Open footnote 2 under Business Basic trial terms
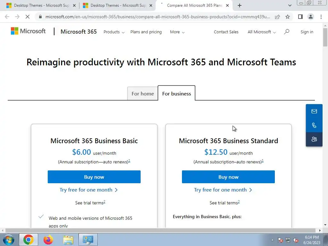Viewport: 328px width, 246px height. coord(104,202)
